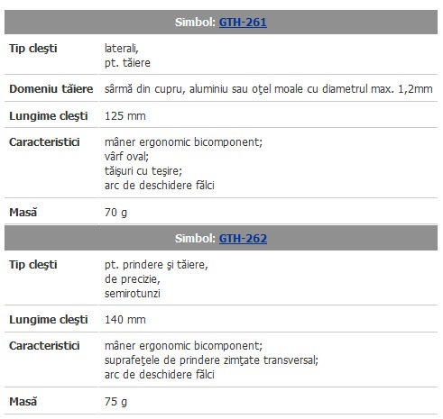Open the GTH-262 product link

pos(243,239)
